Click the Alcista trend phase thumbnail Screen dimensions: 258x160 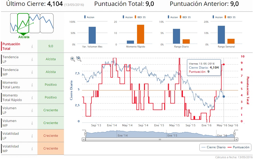tap(23, 23)
